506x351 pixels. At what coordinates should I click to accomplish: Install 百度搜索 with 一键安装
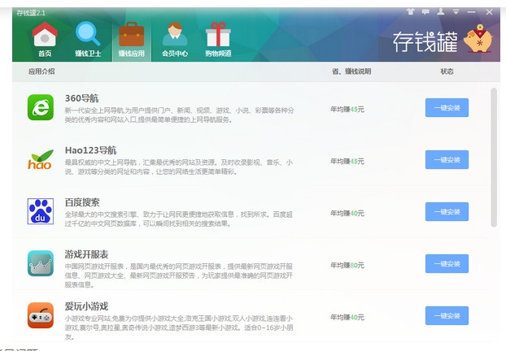pos(447,212)
